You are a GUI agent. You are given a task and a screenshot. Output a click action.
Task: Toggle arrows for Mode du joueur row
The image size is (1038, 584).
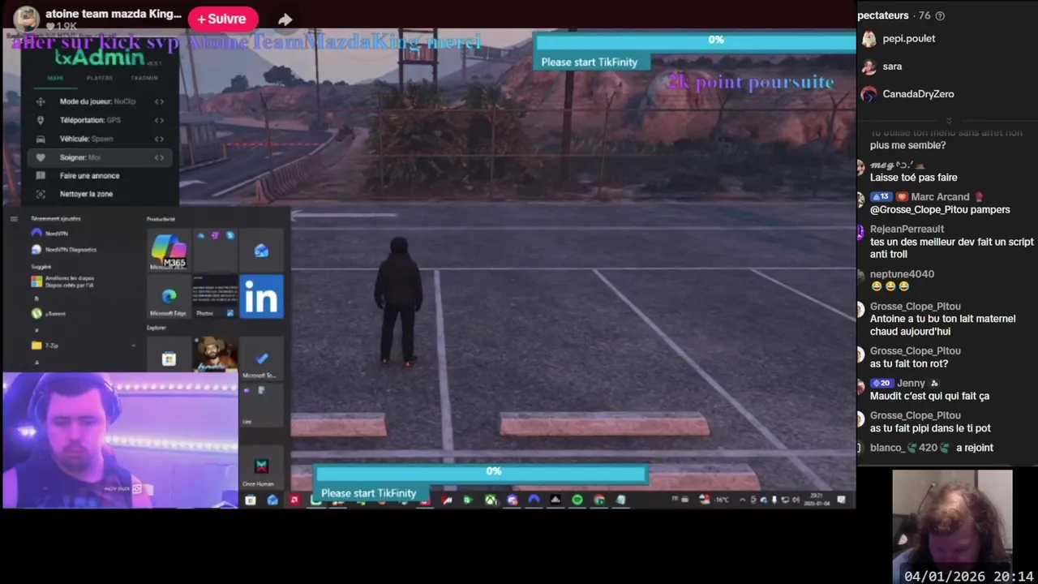pos(159,101)
